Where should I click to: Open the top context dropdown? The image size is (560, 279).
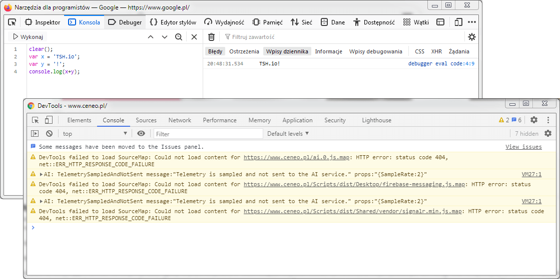[95, 134]
